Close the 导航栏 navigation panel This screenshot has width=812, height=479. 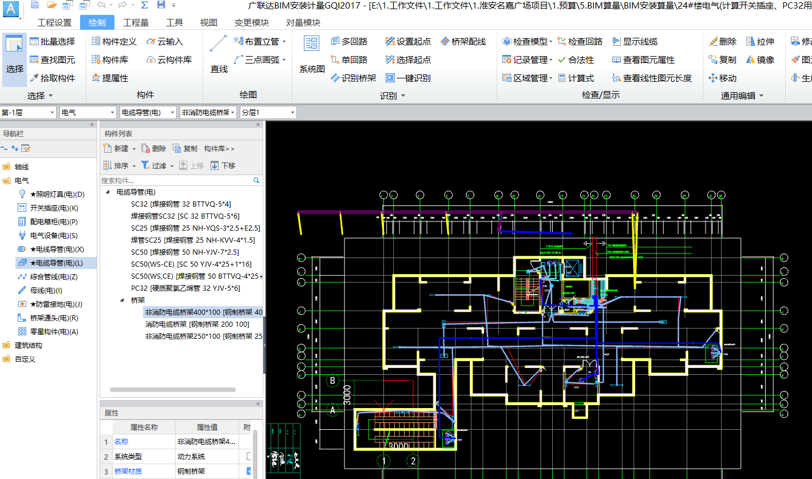pyautogui.click(x=92, y=124)
